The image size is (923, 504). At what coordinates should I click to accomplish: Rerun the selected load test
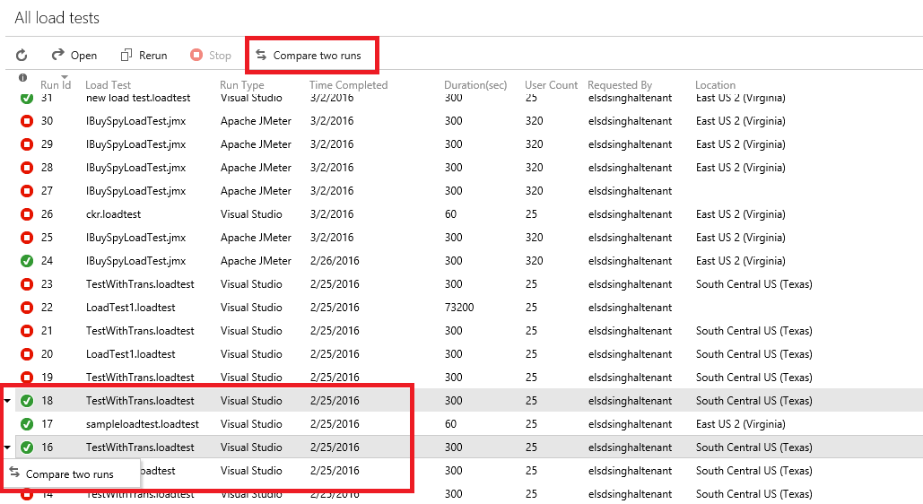pos(144,56)
